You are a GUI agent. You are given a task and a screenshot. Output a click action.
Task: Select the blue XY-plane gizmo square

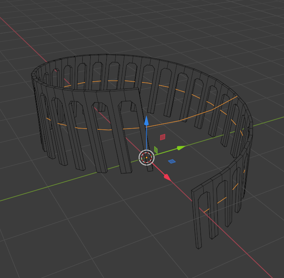point(172,161)
